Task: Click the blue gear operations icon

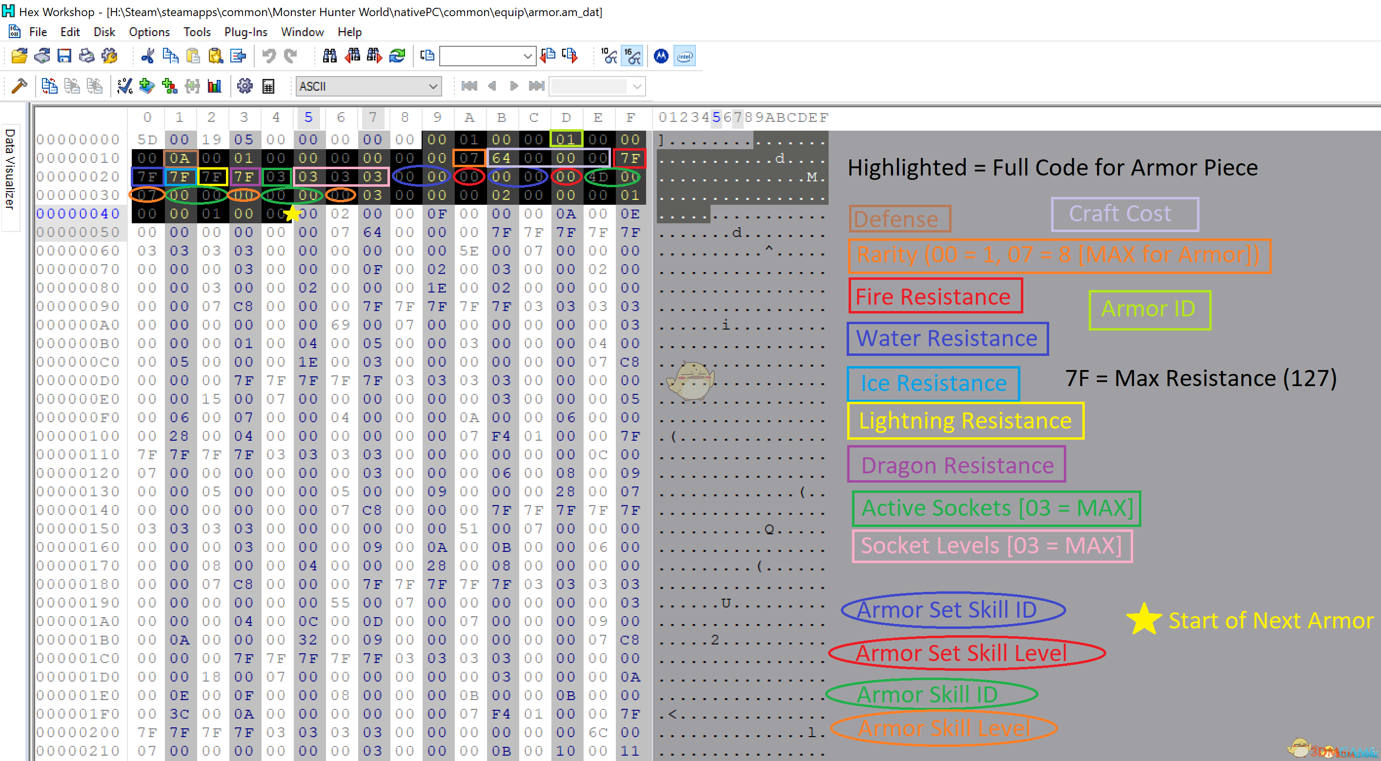Action: tap(245, 86)
